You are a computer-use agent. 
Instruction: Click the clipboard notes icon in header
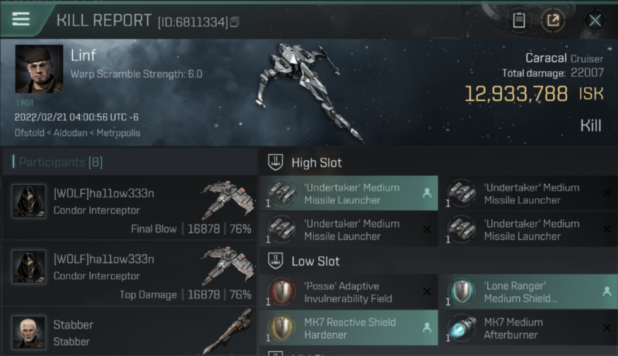tap(519, 20)
